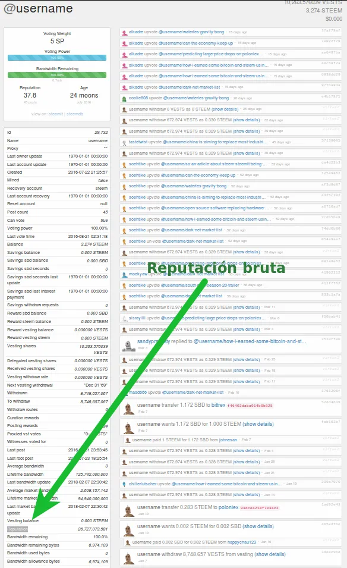This screenshot has height=568, width=347.
Task: Click soehtike's avatar in the so-an-article-about-steem row
Action: coord(124,165)
